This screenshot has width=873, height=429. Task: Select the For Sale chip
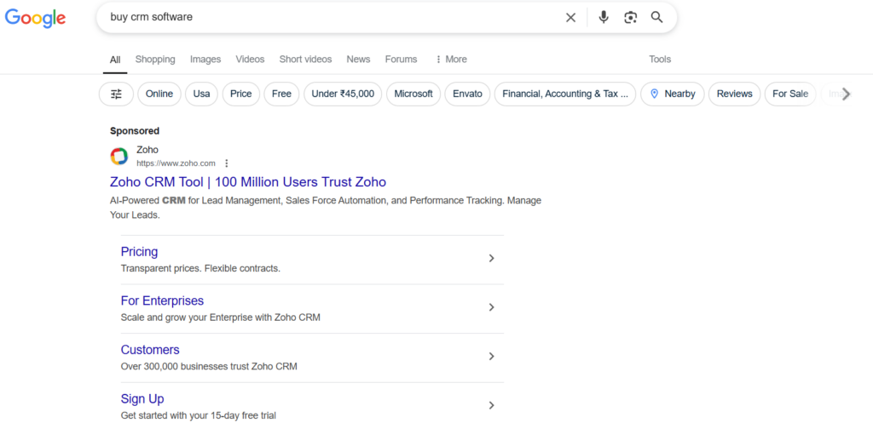[x=790, y=94]
